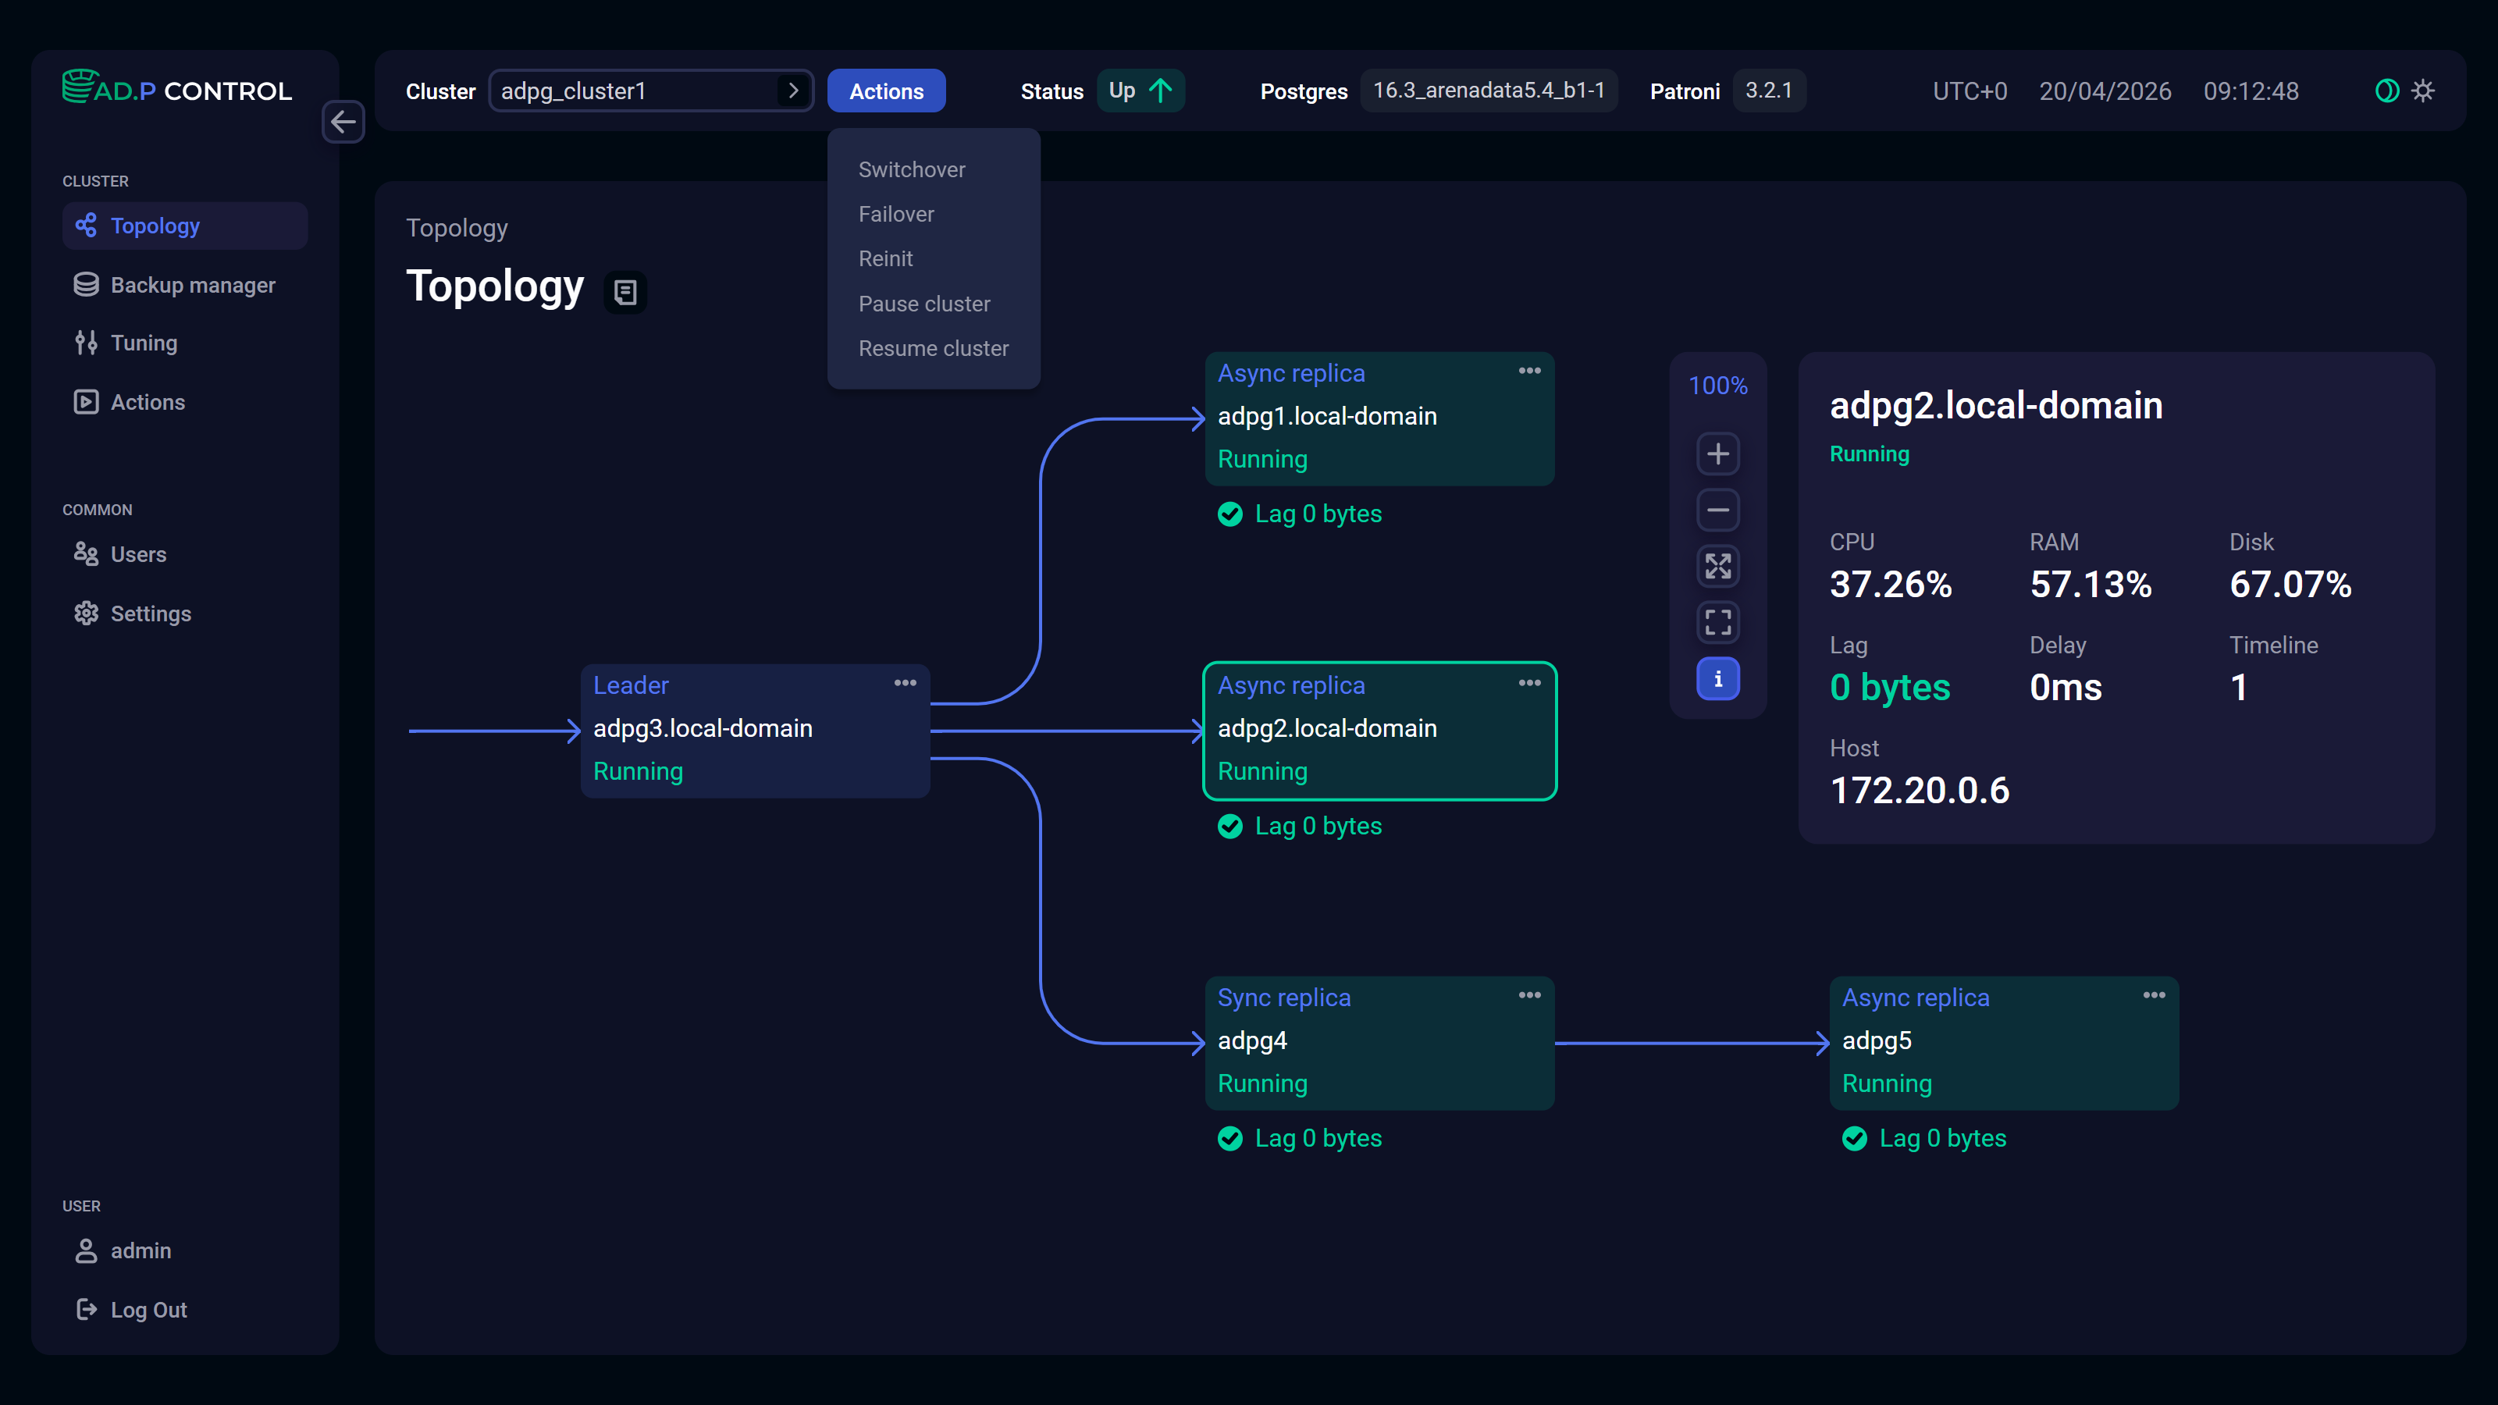The image size is (2498, 1405).
Task: Click the notes icon beside Topology title
Action: coord(625,292)
